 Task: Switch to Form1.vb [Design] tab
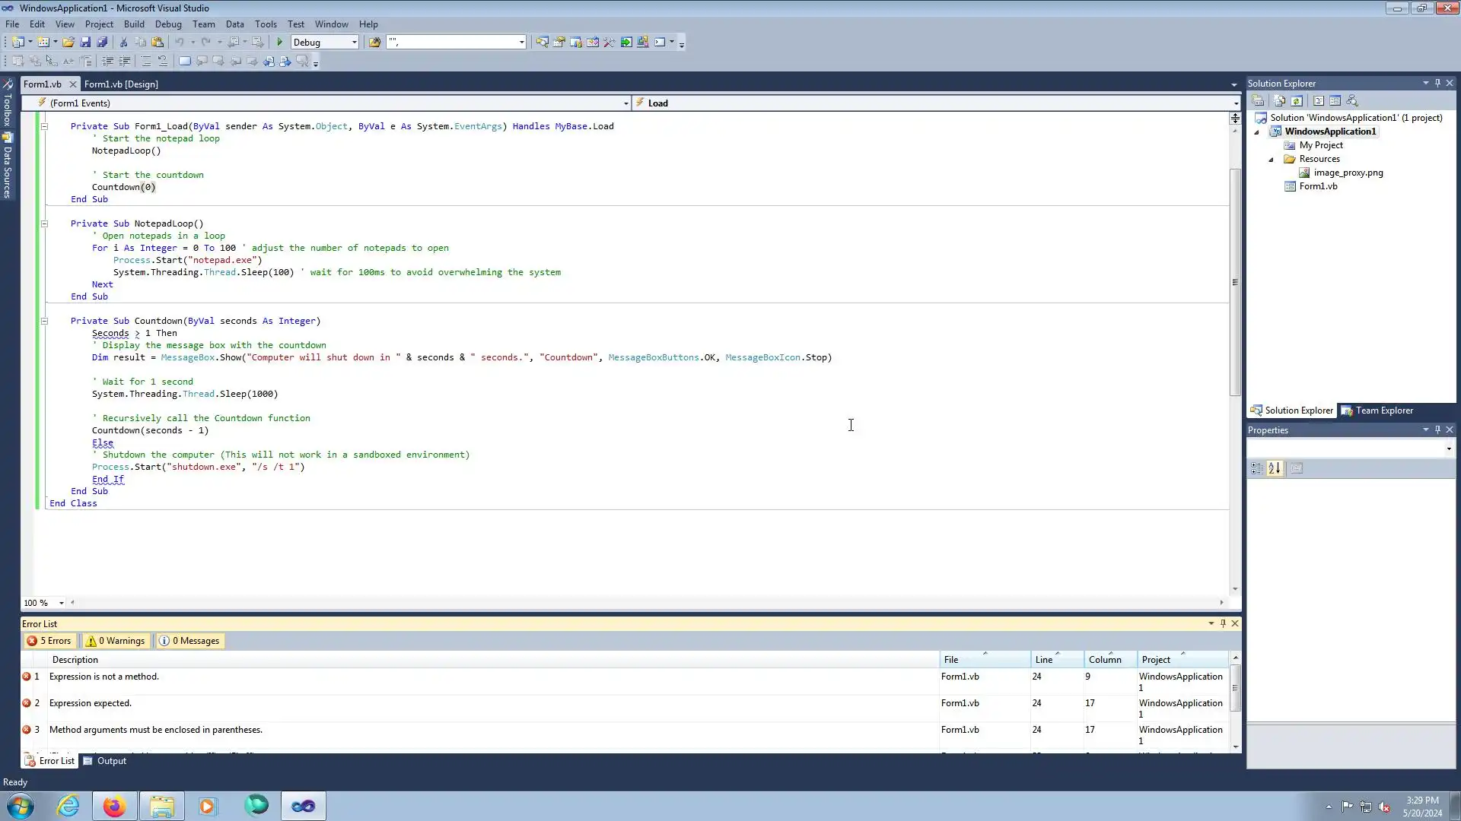(121, 84)
